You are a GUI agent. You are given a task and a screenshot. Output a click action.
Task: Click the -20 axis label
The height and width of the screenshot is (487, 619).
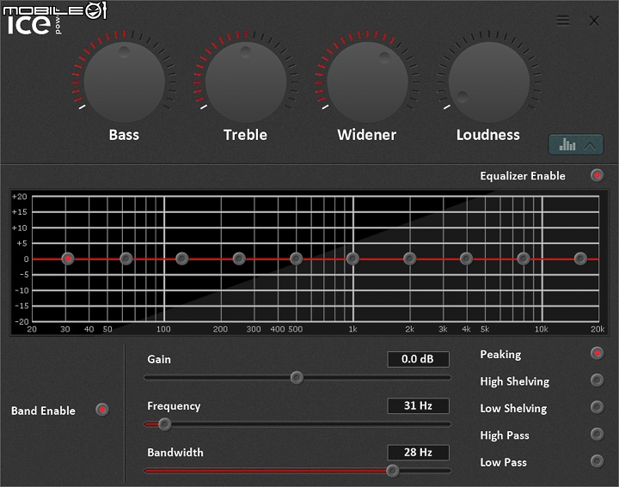(21, 321)
